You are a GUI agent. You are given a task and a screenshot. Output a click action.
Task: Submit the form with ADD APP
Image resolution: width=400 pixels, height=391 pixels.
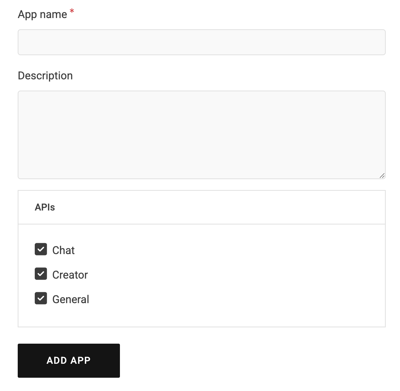click(68, 360)
